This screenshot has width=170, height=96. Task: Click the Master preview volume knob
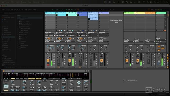[159, 64]
